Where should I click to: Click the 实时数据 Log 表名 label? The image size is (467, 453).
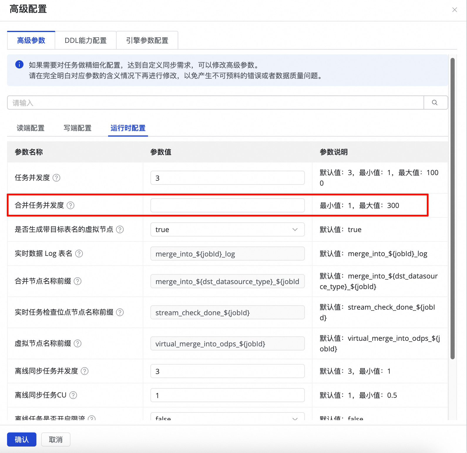(43, 254)
